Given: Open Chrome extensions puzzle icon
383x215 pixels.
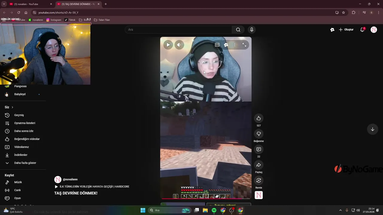Looking at the screenshot, I should tap(354, 13).
